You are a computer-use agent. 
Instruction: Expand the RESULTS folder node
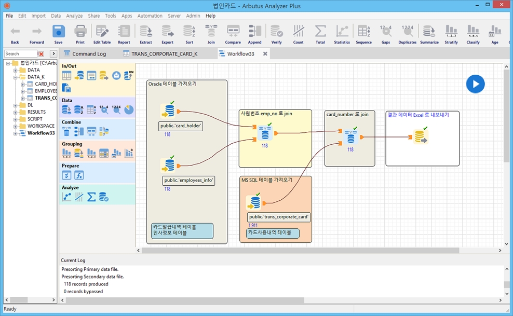16,112
